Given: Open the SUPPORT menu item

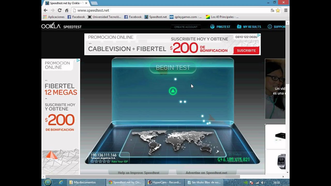Looking at the screenshot, I should 276,27.
